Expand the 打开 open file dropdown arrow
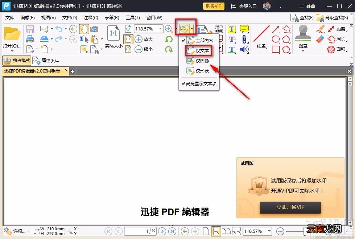Image resolution: width=355 pixels, height=239 pixels. click(12, 51)
